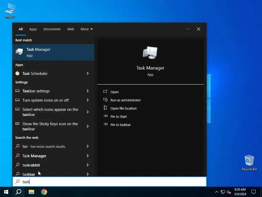Open the three-dot options menu
The width and height of the screenshot is (262, 197).
(188, 29)
